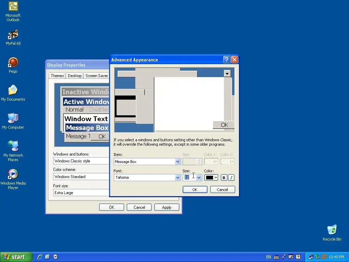The width and height of the screenshot is (349, 262).
Task: Select the Pego desktop shortcut
Action: 13,65
